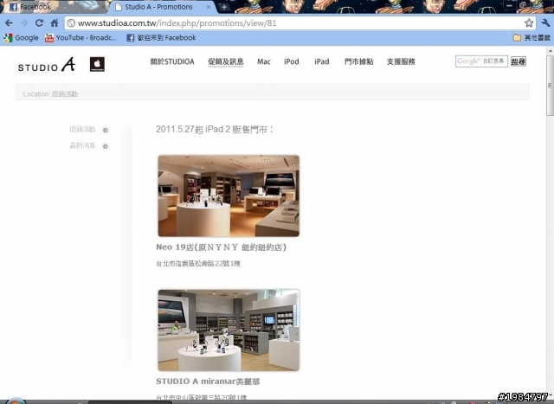
Task: Click the Neo 19 store photo
Action: click(229, 196)
